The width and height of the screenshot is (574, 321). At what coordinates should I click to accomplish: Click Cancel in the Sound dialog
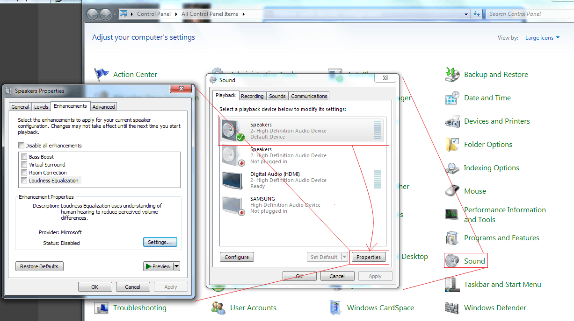point(337,276)
